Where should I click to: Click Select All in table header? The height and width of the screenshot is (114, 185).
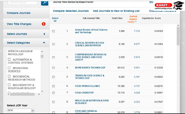[55, 19]
